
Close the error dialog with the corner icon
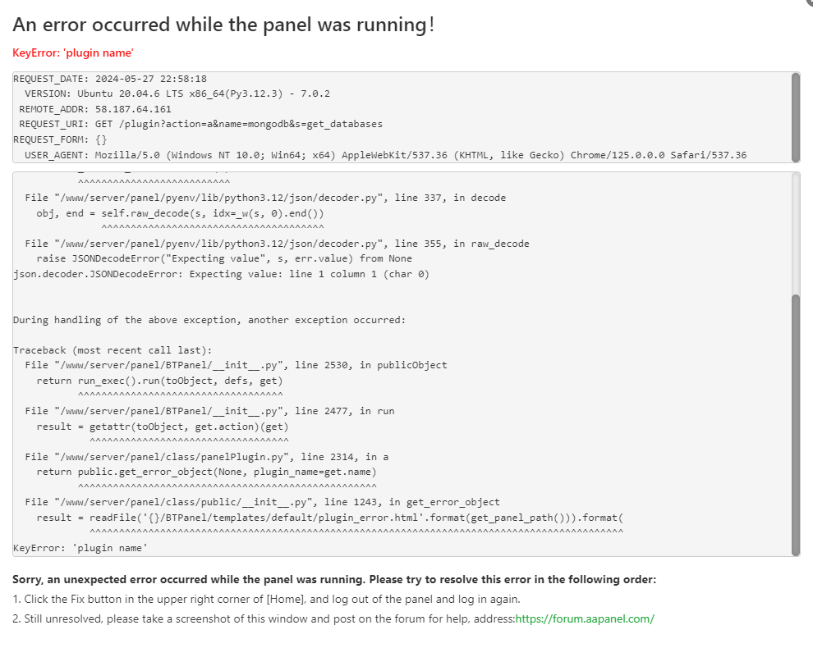pos(808,2)
